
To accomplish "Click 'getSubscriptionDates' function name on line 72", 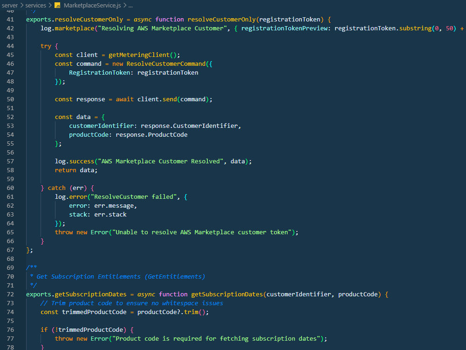I will [x=227, y=294].
